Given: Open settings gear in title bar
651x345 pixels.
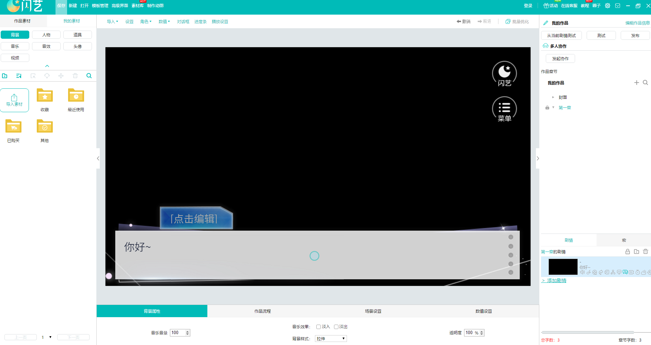Looking at the screenshot, I should (607, 6).
